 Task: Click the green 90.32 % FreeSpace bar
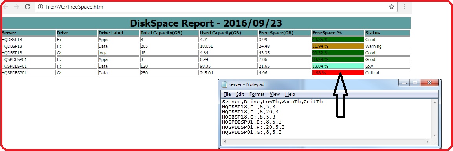pos(338,53)
